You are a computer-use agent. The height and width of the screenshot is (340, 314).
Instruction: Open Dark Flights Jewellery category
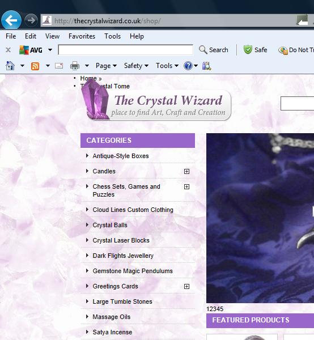click(x=123, y=256)
